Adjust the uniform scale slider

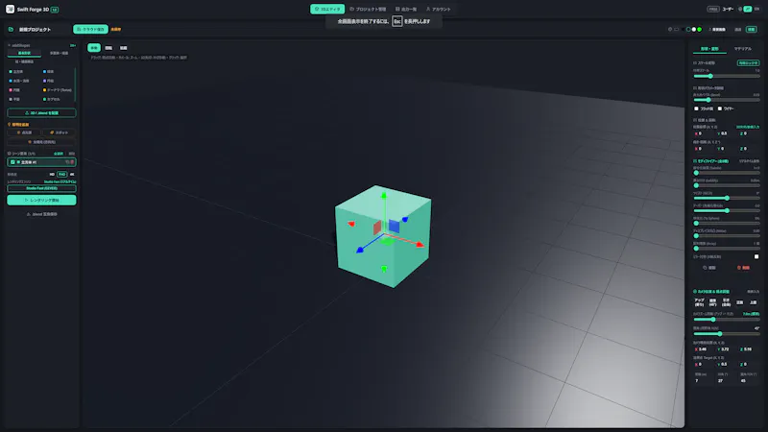(727, 76)
